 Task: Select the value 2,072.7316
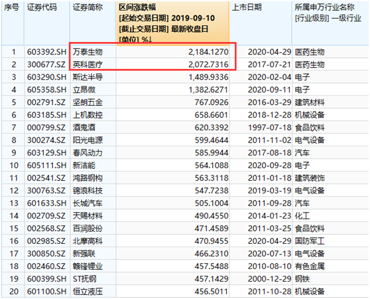coord(208,64)
